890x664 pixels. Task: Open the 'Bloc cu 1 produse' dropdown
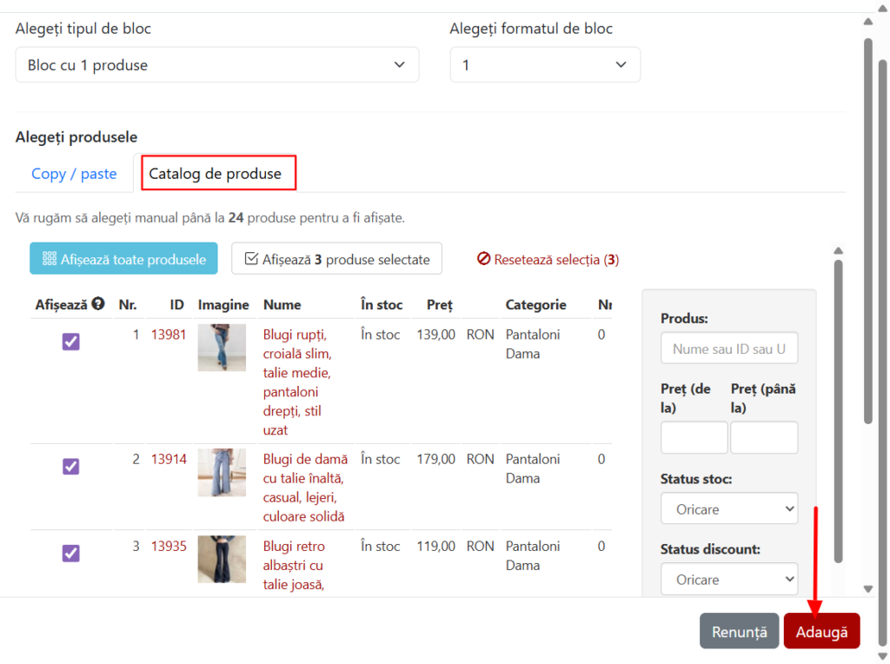(216, 65)
